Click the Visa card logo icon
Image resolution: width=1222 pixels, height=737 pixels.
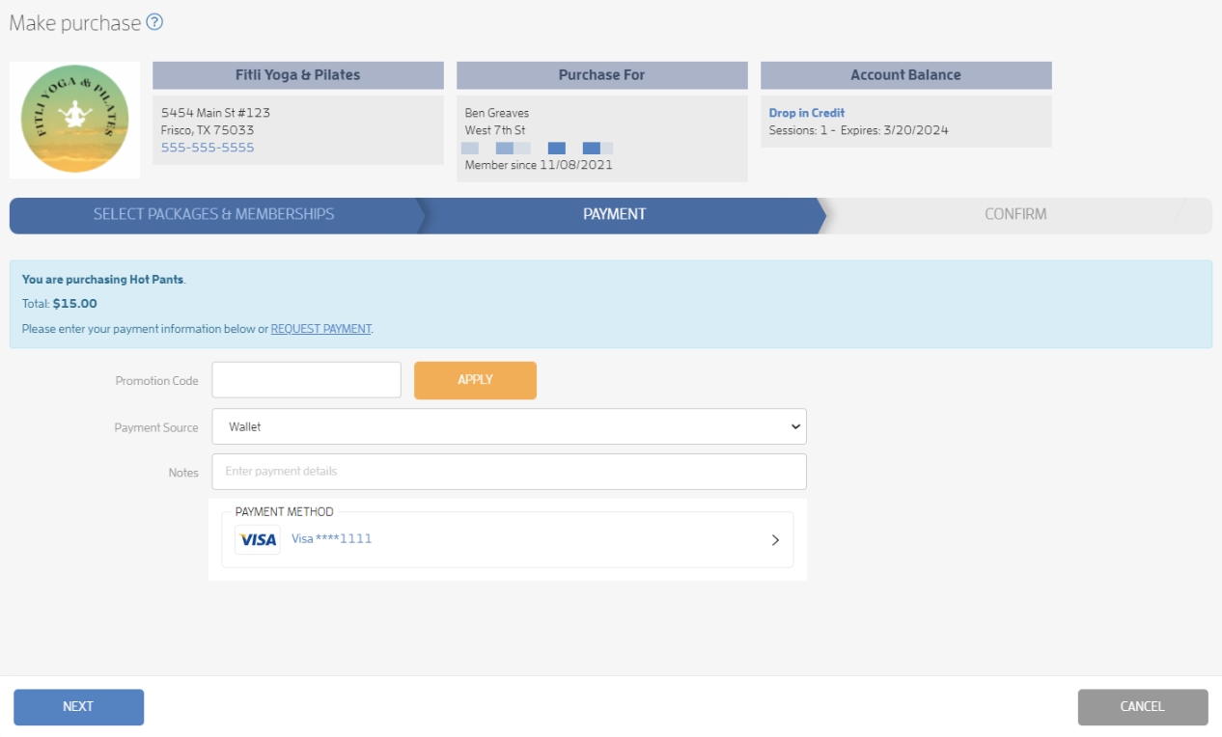click(x=258, y=539)
